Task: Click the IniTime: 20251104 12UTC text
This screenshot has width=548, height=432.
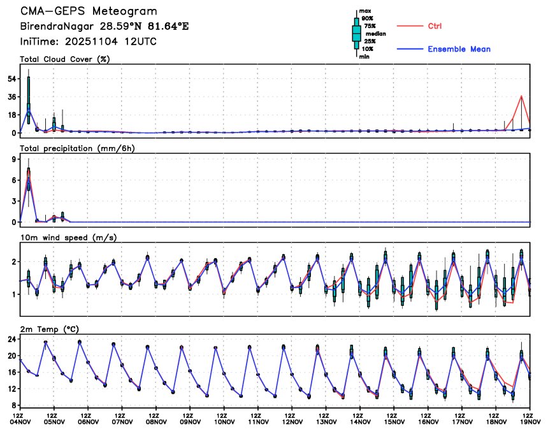Action: (x=88, y=41)
